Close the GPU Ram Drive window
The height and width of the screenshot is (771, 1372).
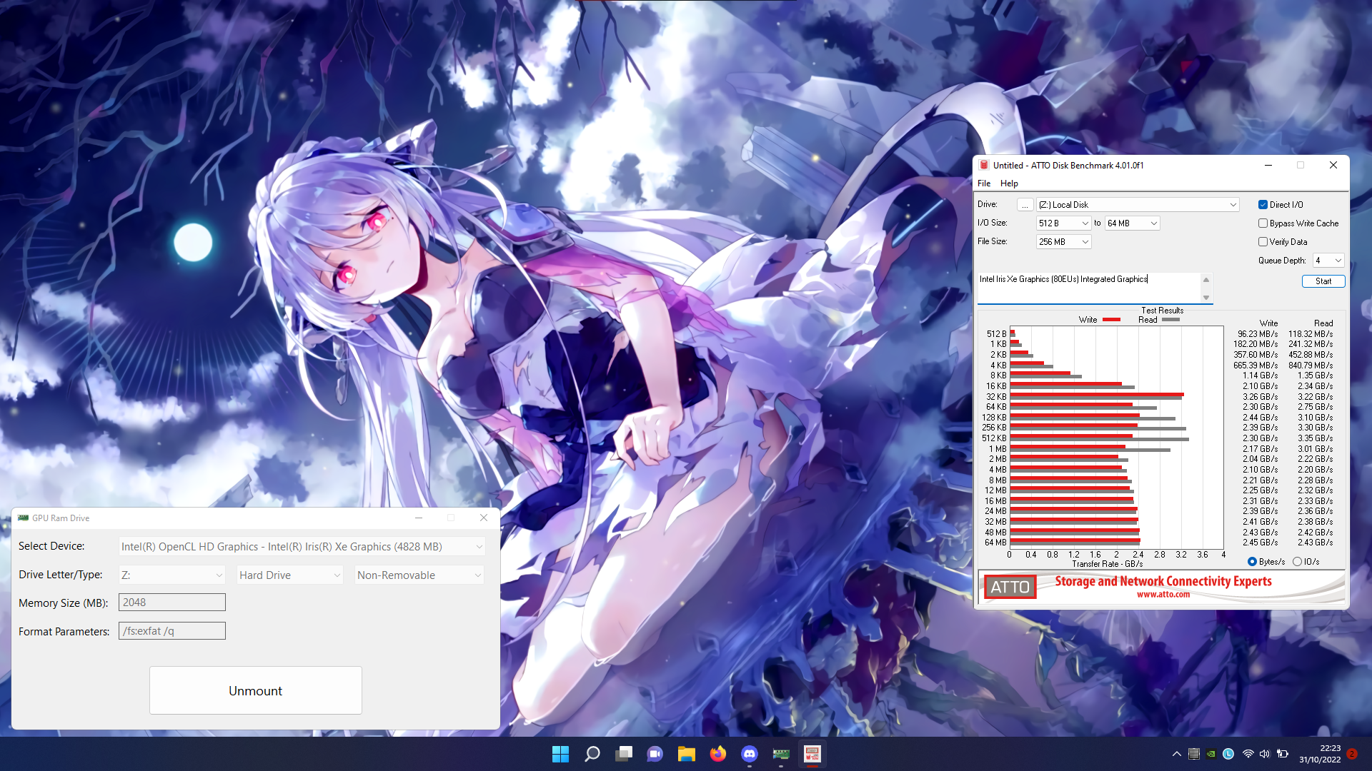pyautogui.click(x=484, y=518)
